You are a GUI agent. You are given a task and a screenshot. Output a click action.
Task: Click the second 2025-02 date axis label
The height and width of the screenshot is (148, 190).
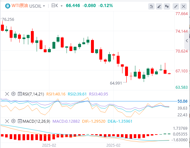point(113,145)
